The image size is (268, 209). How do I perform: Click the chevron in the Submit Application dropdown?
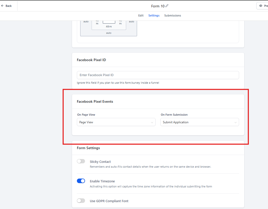coord(236,123)
